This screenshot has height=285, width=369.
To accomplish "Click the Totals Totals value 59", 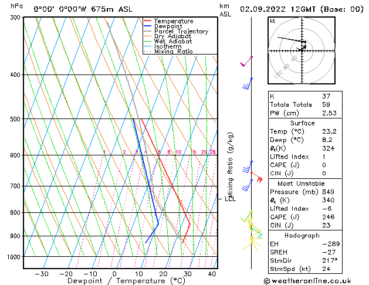I will tap(326, 104).
